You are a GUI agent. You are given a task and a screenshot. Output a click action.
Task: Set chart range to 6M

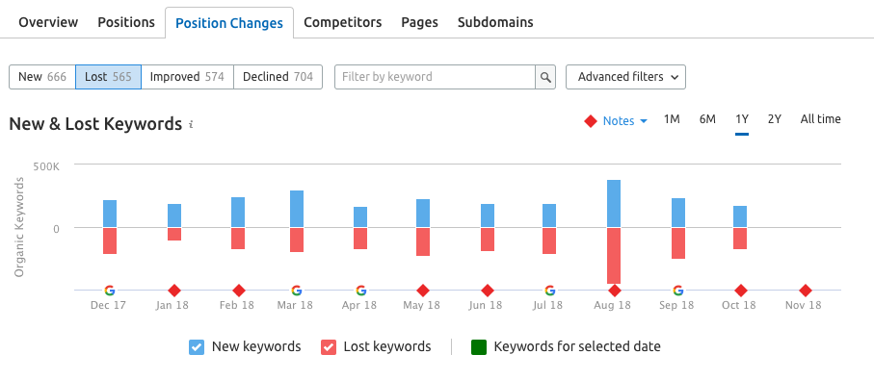click(x=707, y=119)
